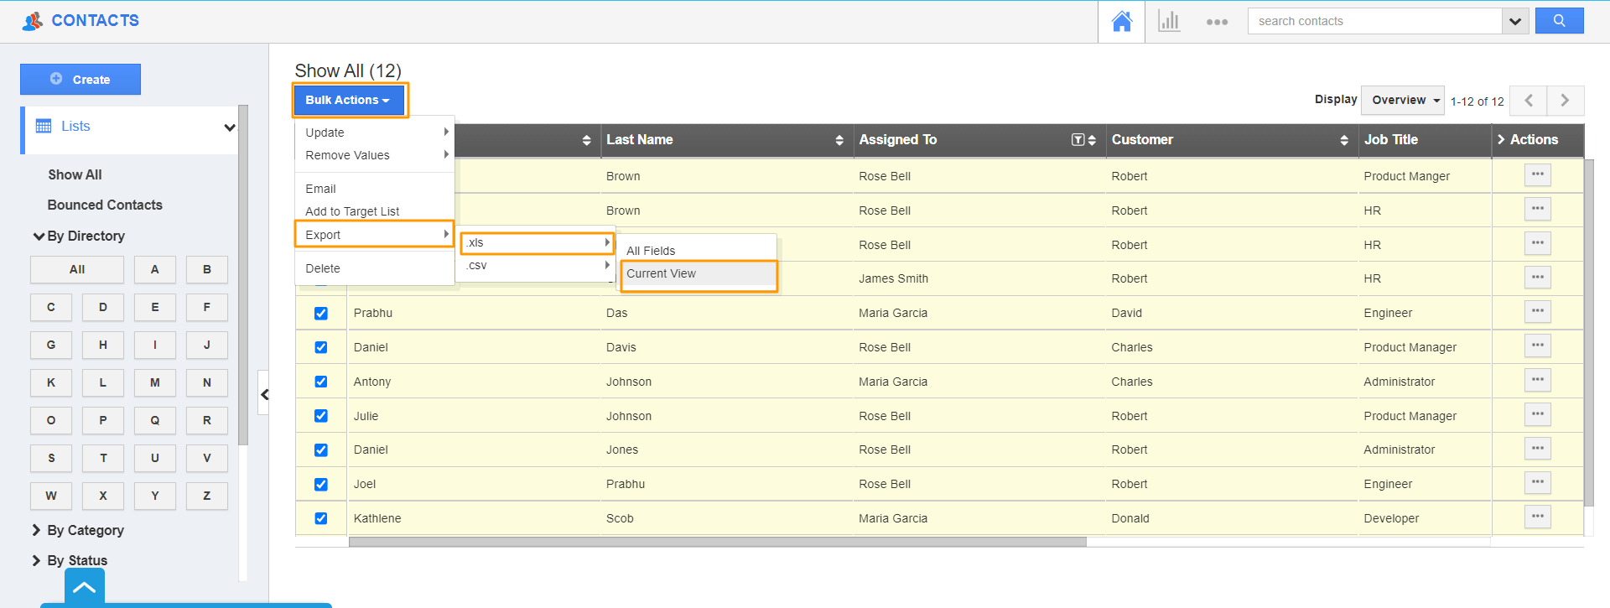The width and height of the screenshot is (1610, 608).
Task: Open the Display Overview dropdown
Action: pos(1402,101)
